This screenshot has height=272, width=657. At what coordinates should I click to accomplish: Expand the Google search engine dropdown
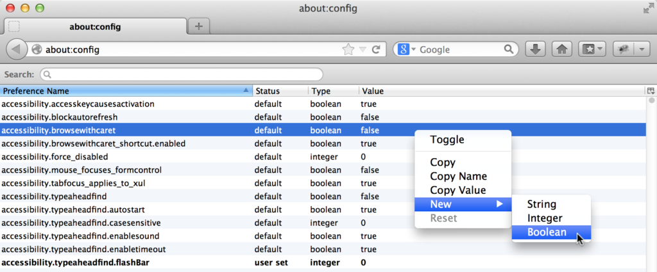tap(413, 49)
